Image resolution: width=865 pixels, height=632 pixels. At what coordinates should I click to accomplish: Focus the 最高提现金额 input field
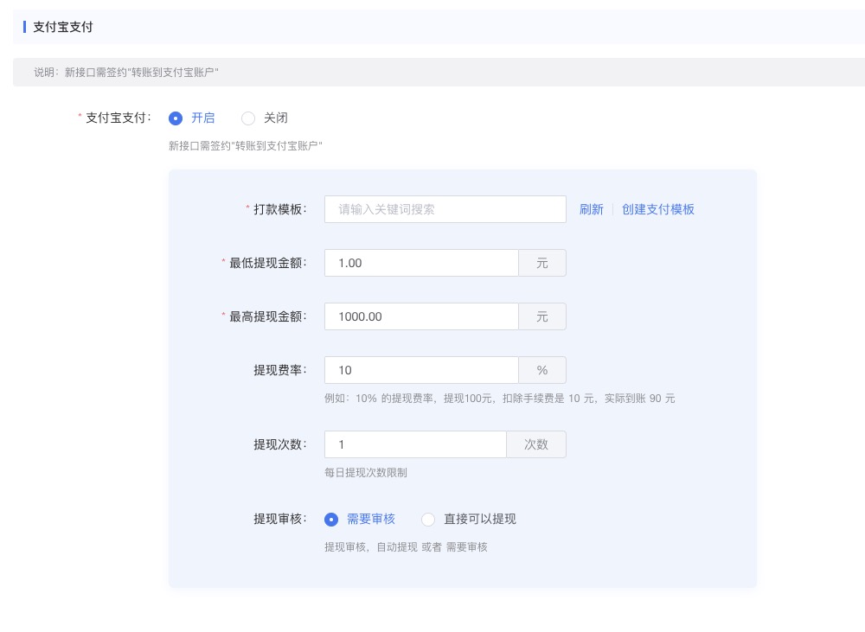pos(421,316)
